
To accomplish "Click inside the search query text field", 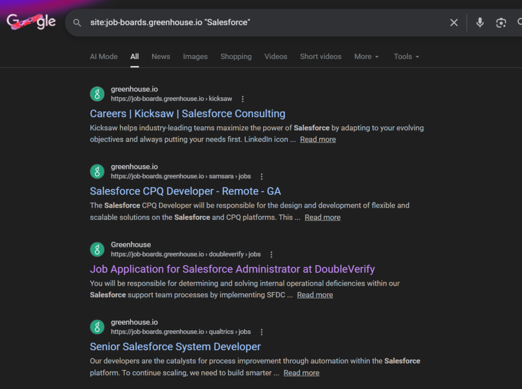I will [255, 22].
